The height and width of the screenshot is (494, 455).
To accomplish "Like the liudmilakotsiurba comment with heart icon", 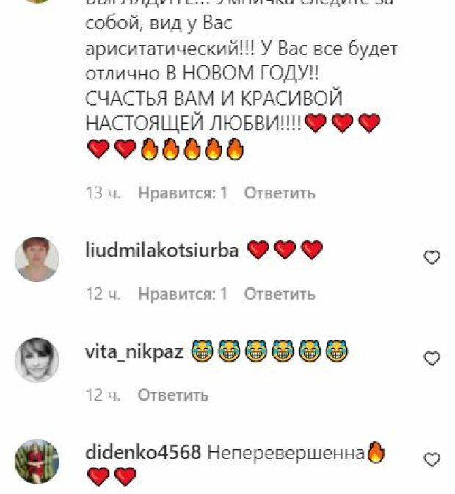I will click(x=432, y=258).
